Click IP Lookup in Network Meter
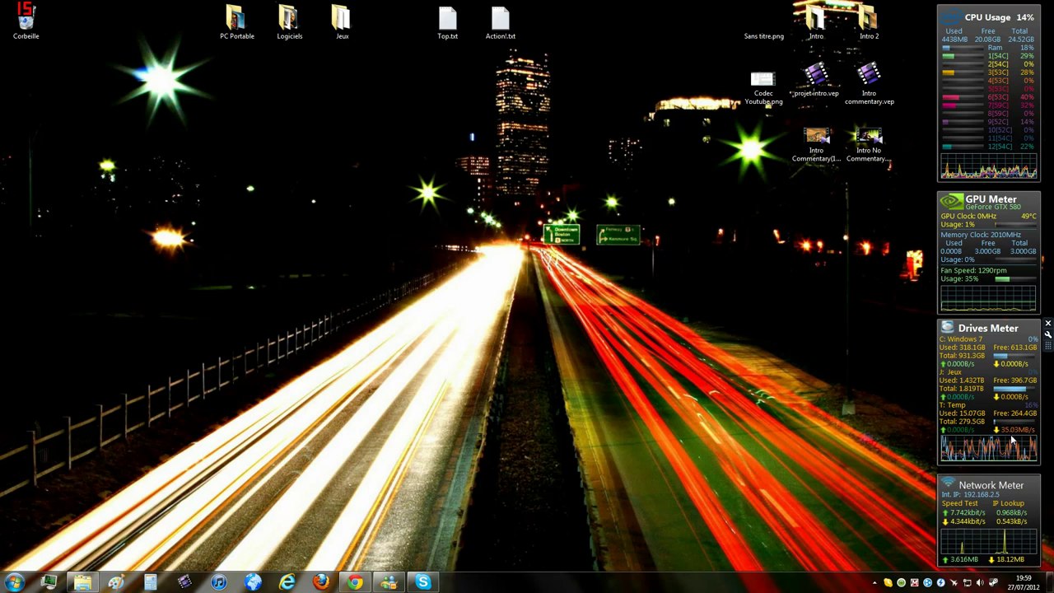 coord(1011,503)
